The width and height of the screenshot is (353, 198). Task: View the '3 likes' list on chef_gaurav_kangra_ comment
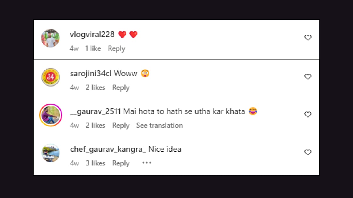point(95,163)
